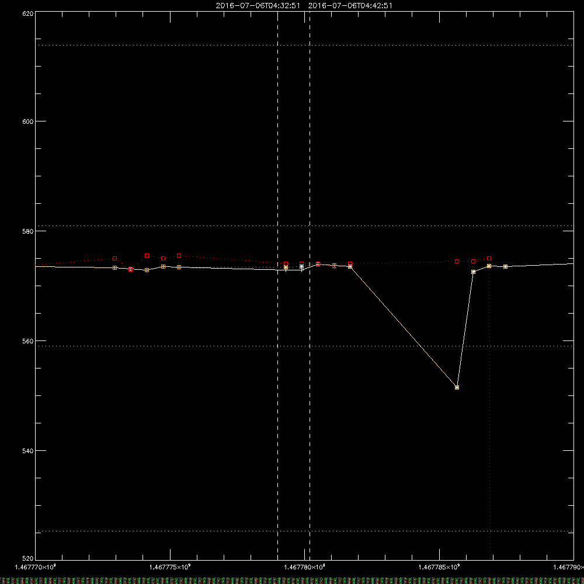Click the y-axis label 540

[x=28, y=450]
